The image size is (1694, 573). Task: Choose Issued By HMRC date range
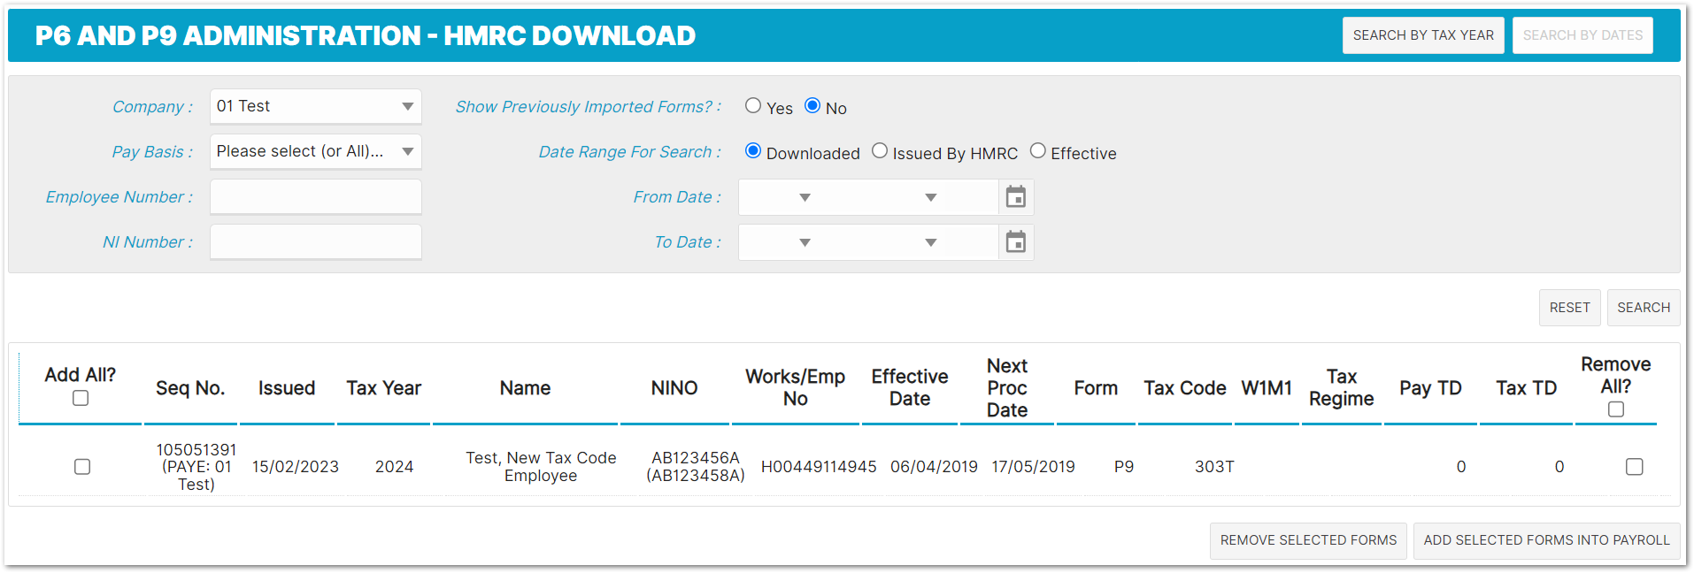pyautogui.click(x=880, y=151)
